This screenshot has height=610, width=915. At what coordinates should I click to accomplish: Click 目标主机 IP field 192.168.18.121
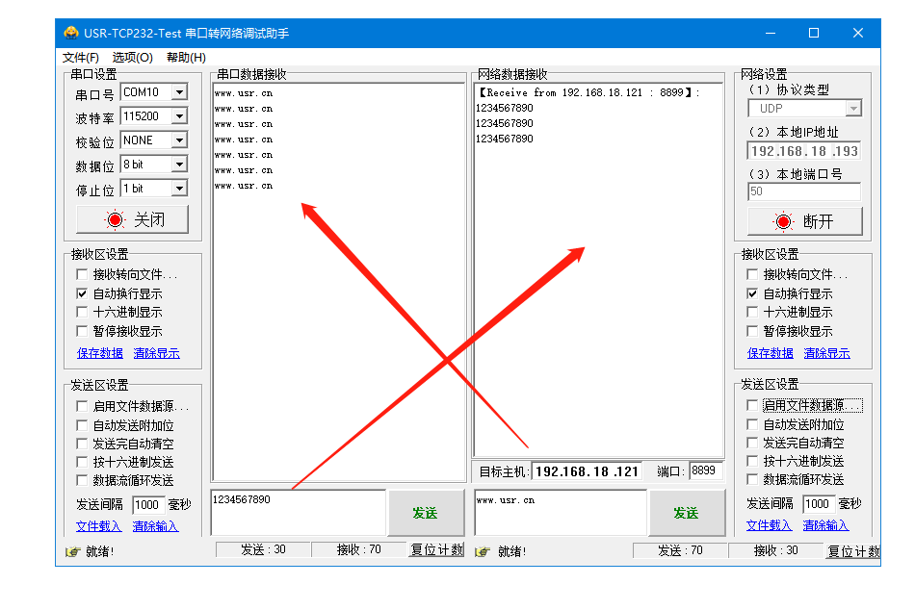tap(587, 471)
